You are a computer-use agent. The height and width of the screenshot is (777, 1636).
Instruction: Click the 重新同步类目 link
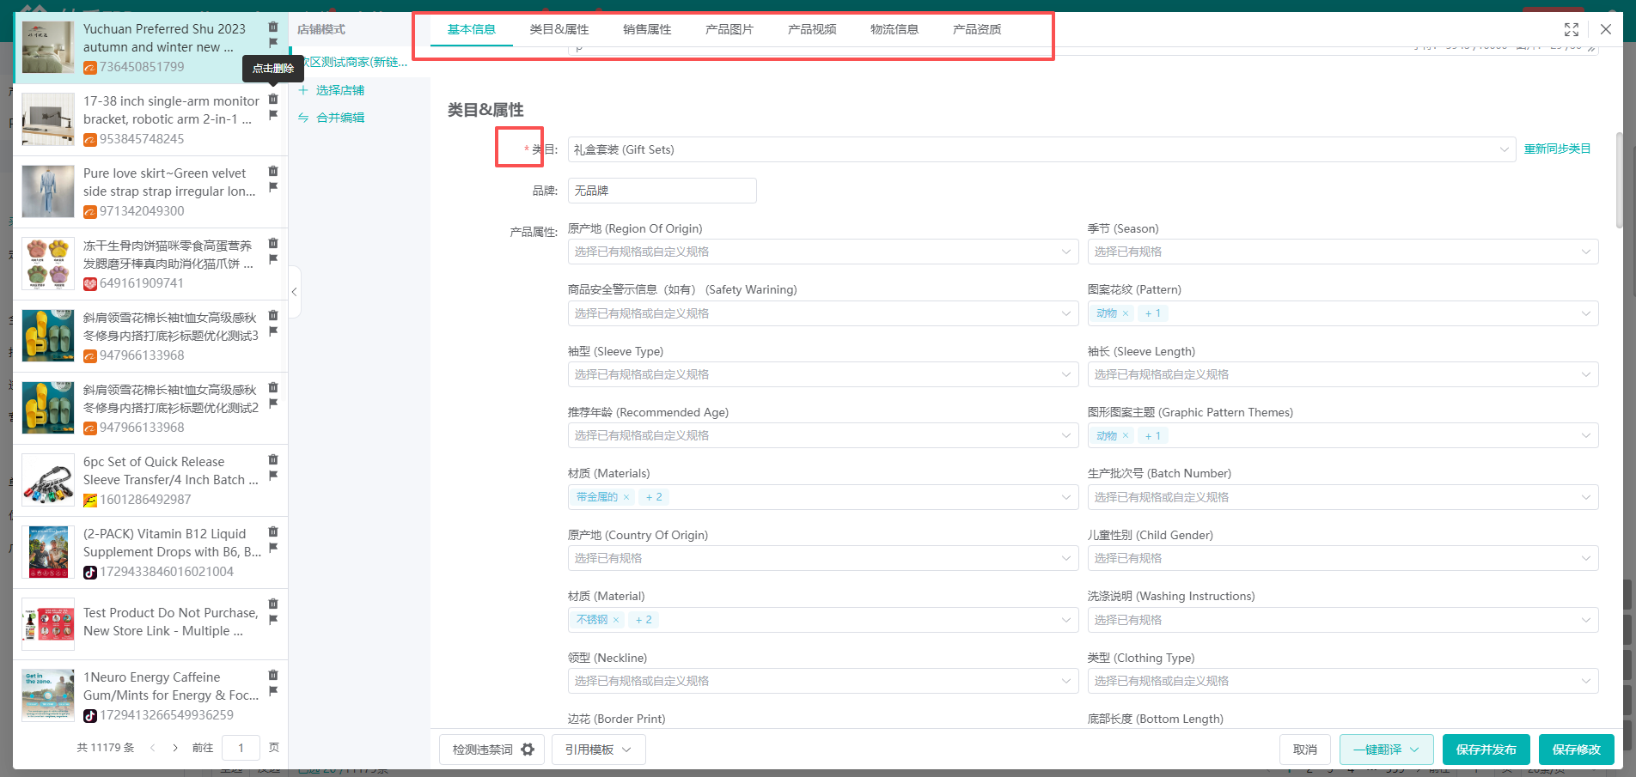1557,149
